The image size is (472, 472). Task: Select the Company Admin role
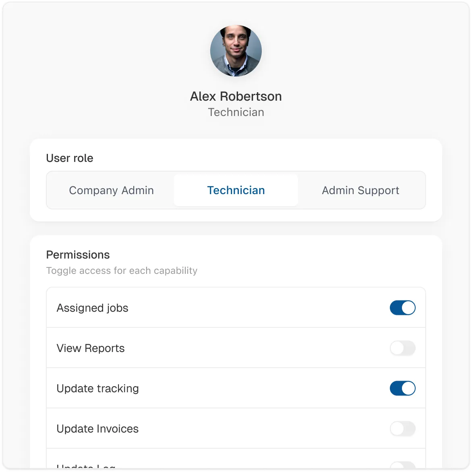(x=111, y=190)
